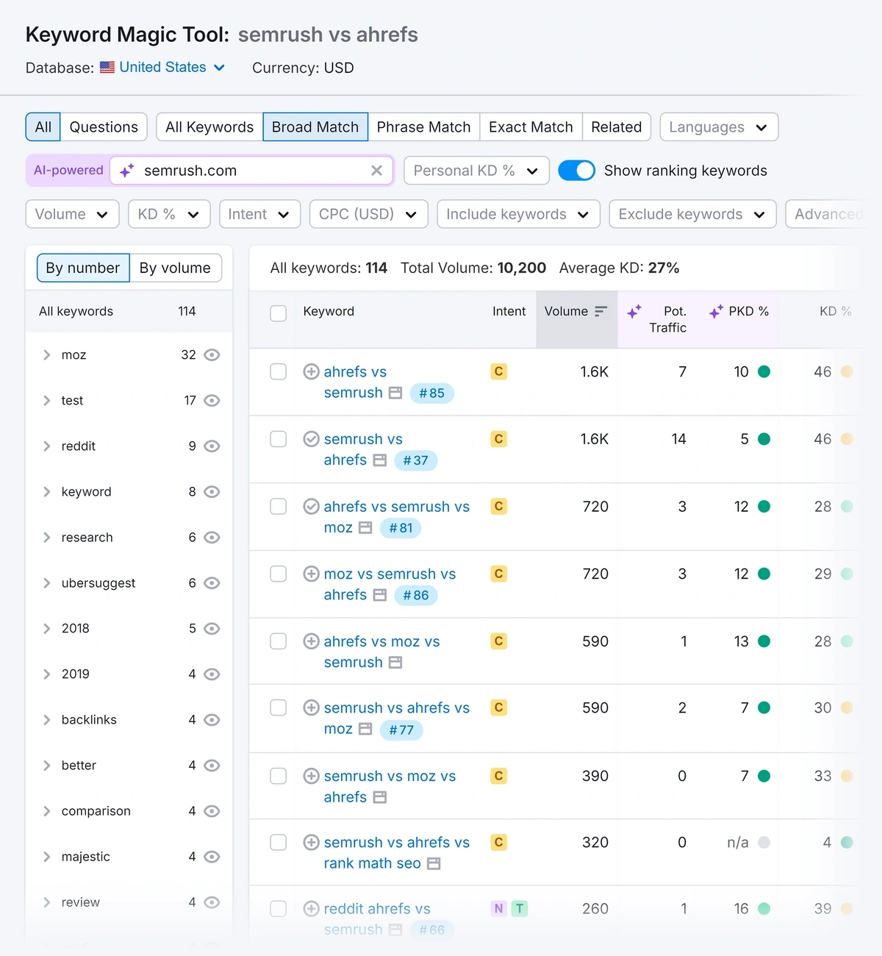Viewport: 882px width, 956px height.
Task: Open the 'semrush vs ahrefs vs rank math seo' link
Action: click(396, 853)
